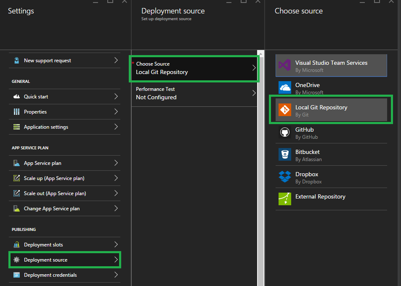The width and height of the screenshot is (401, 286).
Task: Click the GitHub octocat icon
Action: click(x=285, y=132)
